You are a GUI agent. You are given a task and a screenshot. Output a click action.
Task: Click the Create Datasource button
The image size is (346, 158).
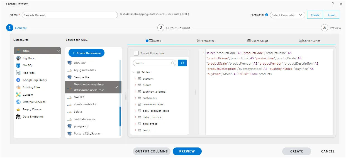(x=86, y=53)
